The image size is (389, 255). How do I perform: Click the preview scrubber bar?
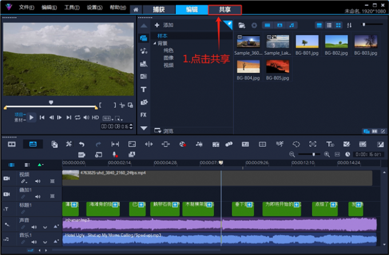point(51,107)
